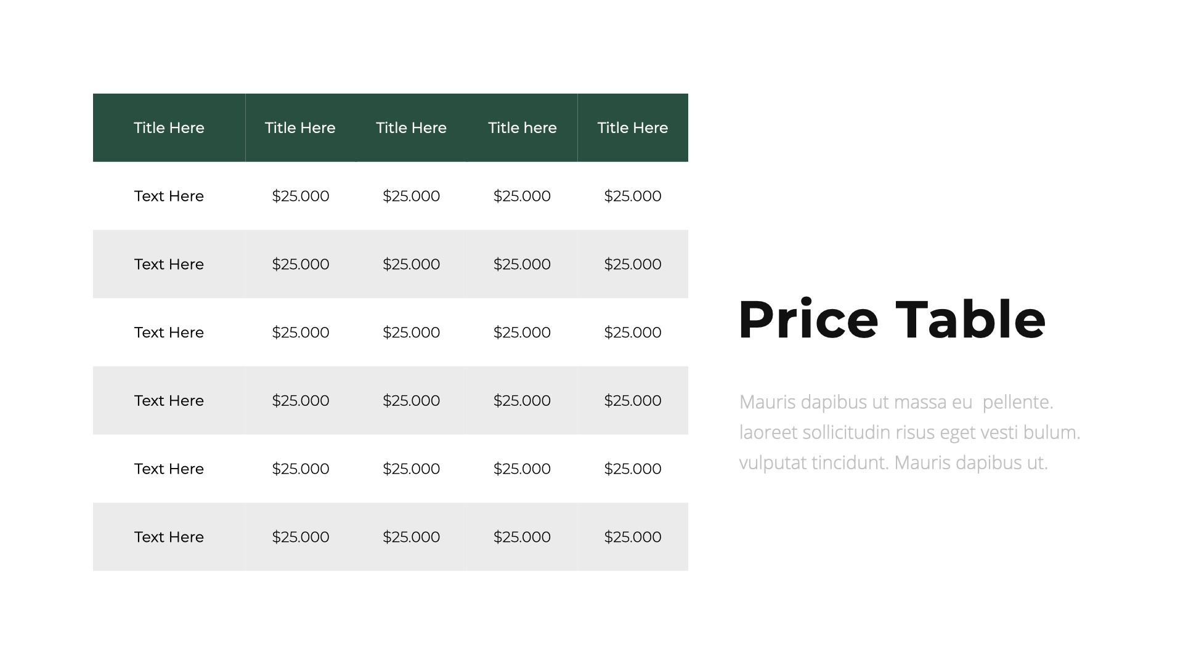The height and width of the screenshot is (665, 1183).
Task: Select "Text Here" in the fourth body row
Action: click(169, 401)
